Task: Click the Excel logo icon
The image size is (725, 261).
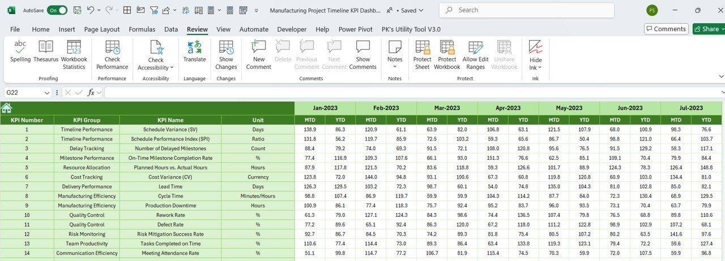Action: 11,10
